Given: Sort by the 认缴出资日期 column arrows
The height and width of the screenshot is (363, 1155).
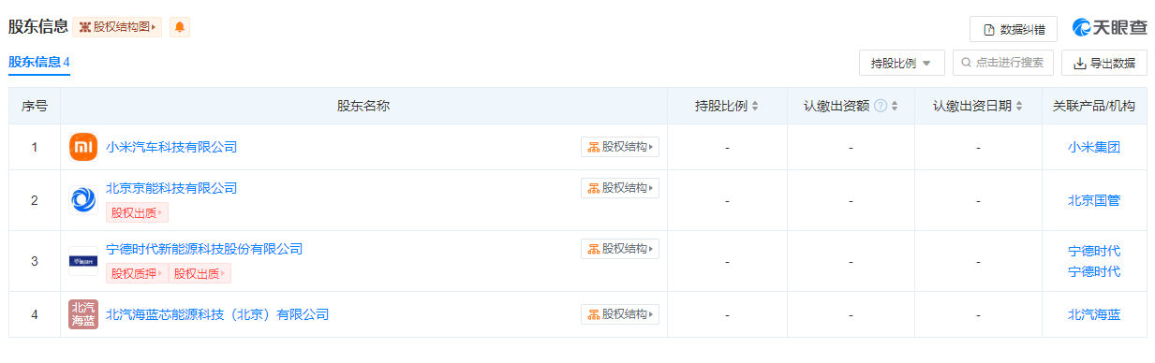Looking at the screenshot, I should [1019, 106].
